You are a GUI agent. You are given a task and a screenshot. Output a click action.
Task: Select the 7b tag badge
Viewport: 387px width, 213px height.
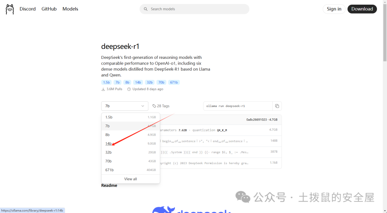118,82
